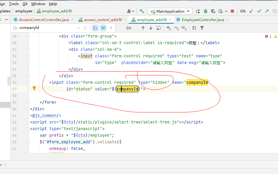The image size is (278, 174).
Task: Close the EmployeeController.java tab
Action: click(228, 20)
